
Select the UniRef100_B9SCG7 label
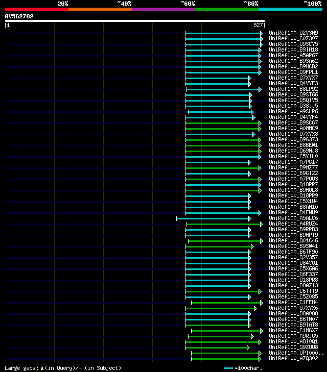pyautogui.click(x=293, y=122)
